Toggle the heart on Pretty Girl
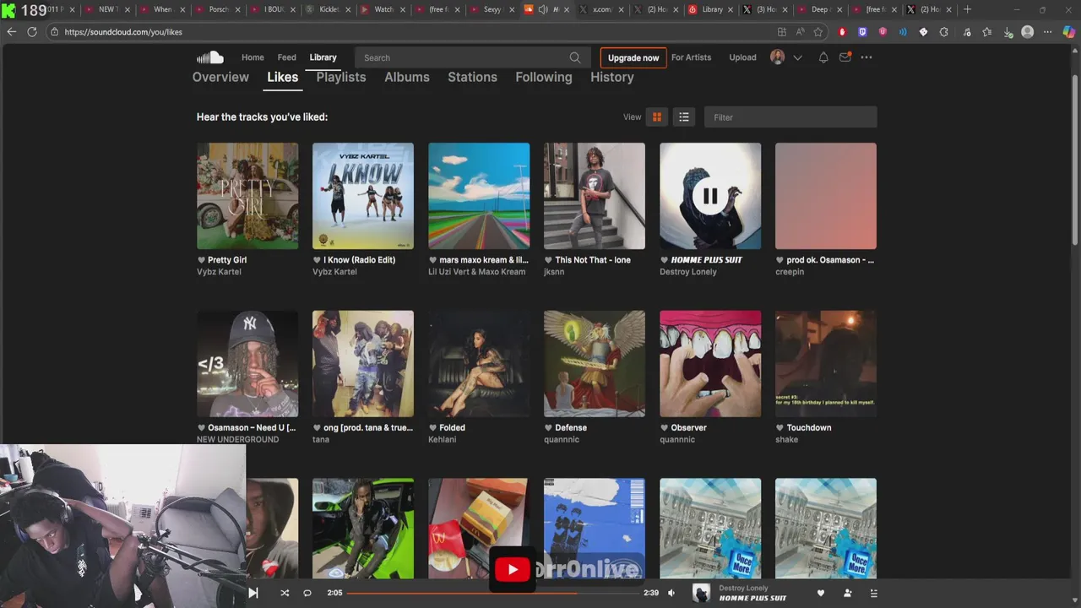 (x=201, y=260)
